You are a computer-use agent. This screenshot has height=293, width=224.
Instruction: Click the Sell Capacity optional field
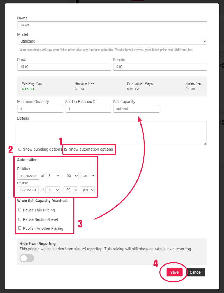coord(136,109)
